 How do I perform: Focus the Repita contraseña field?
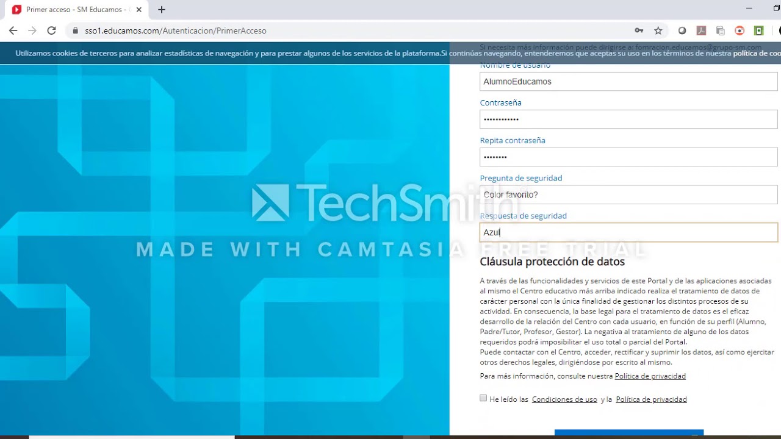pos(628,157)
